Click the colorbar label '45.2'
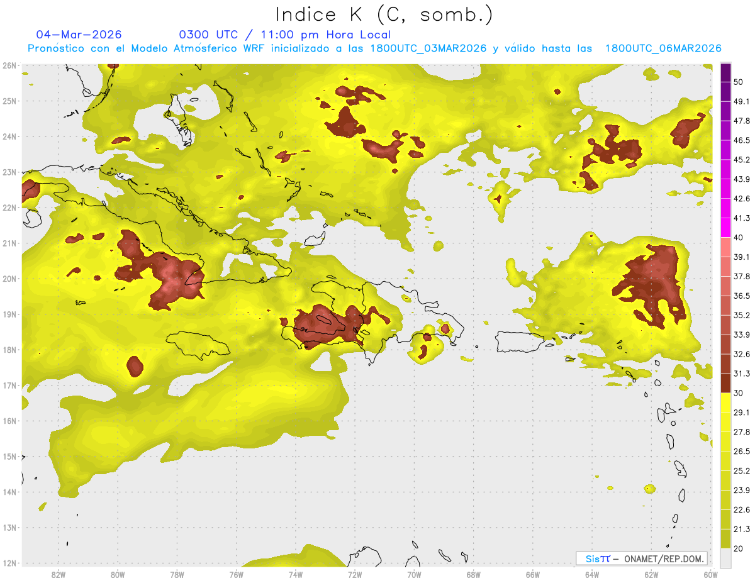This screenshot has height=583, width=755. [x=742, y=160]
